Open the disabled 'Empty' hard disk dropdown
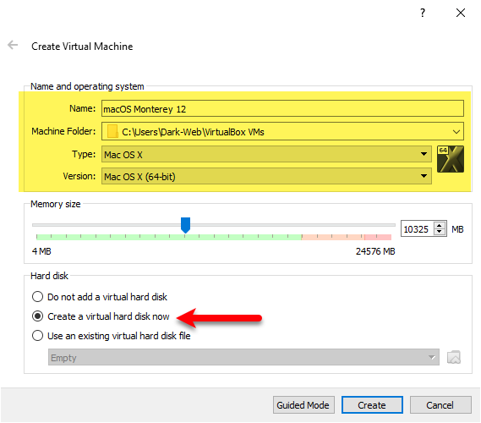The width and height of the screenshot is (481, 423). pos(243,357)
